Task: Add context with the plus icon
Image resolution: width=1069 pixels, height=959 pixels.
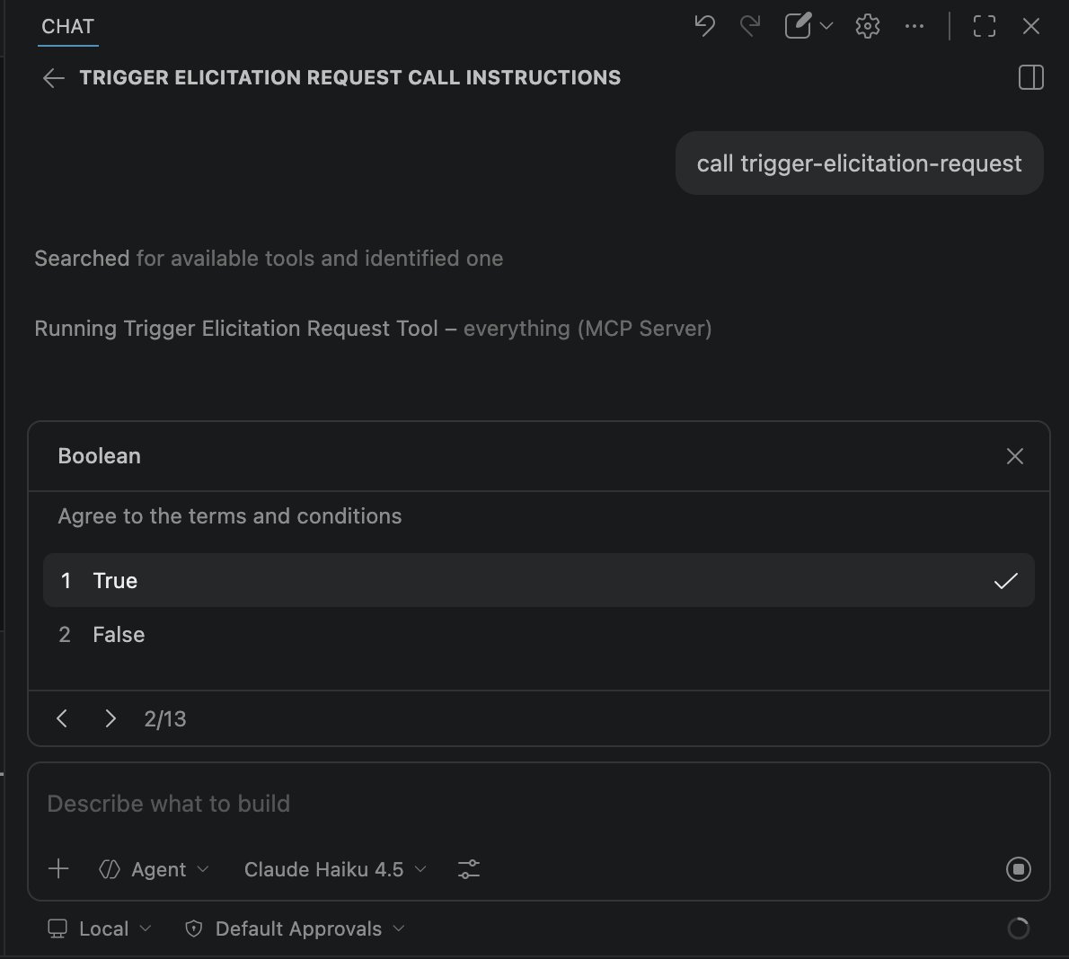Action: pos(58,869)
